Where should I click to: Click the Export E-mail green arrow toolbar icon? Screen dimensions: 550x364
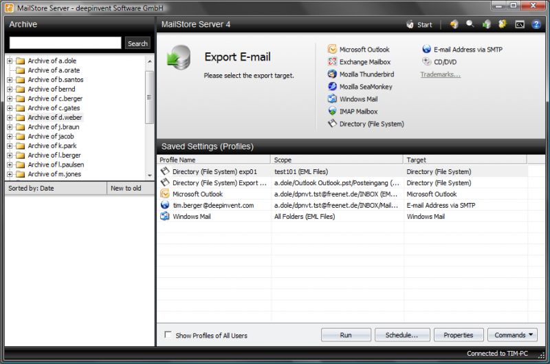(487, 24)
